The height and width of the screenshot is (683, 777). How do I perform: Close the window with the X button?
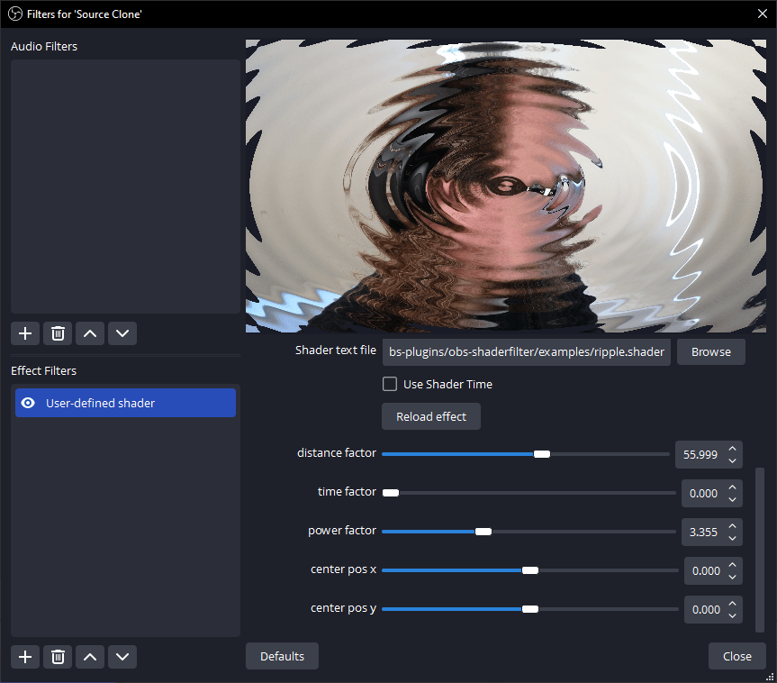coord(763,14)
